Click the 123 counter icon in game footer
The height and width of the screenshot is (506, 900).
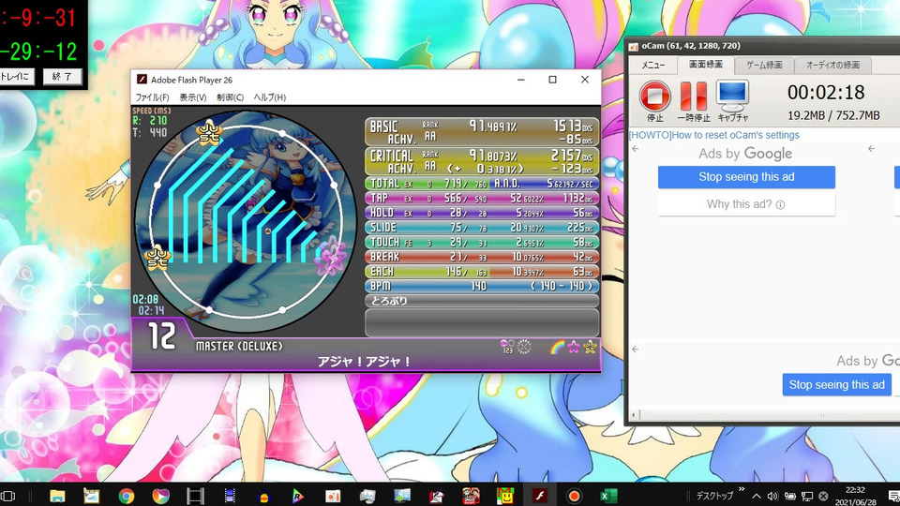[x=507, y=347]
